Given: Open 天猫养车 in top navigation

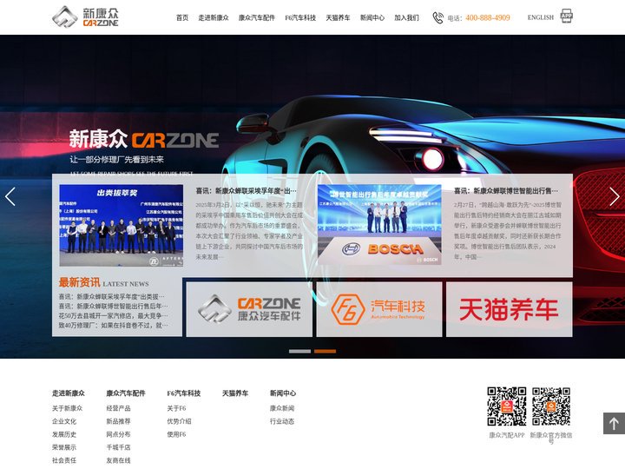Looking at the screenshot, I should [x=338, y=17].
